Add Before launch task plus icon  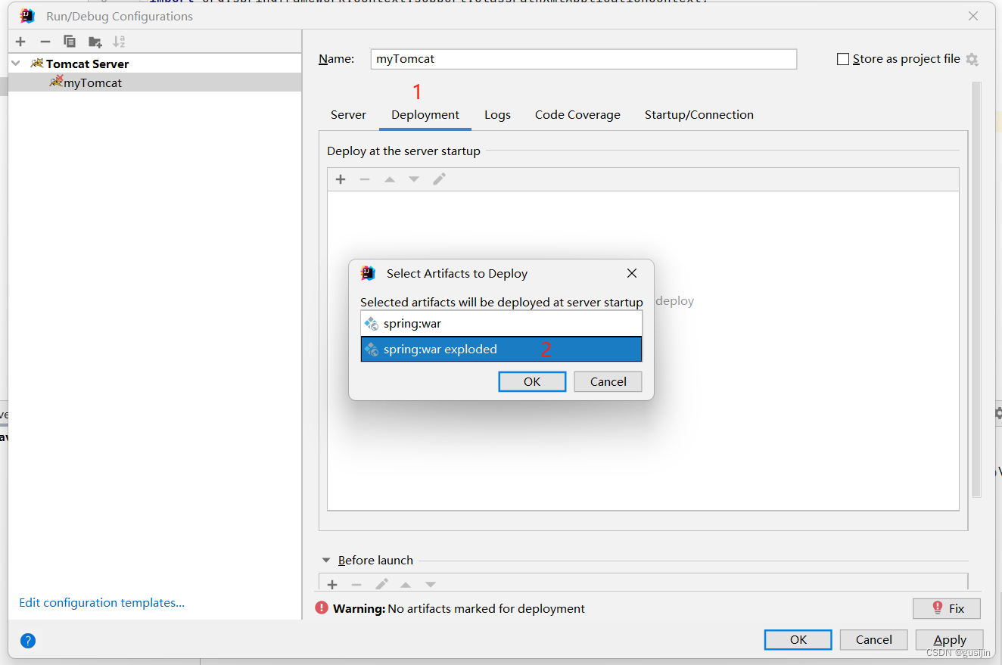click(x=332, y=585)
